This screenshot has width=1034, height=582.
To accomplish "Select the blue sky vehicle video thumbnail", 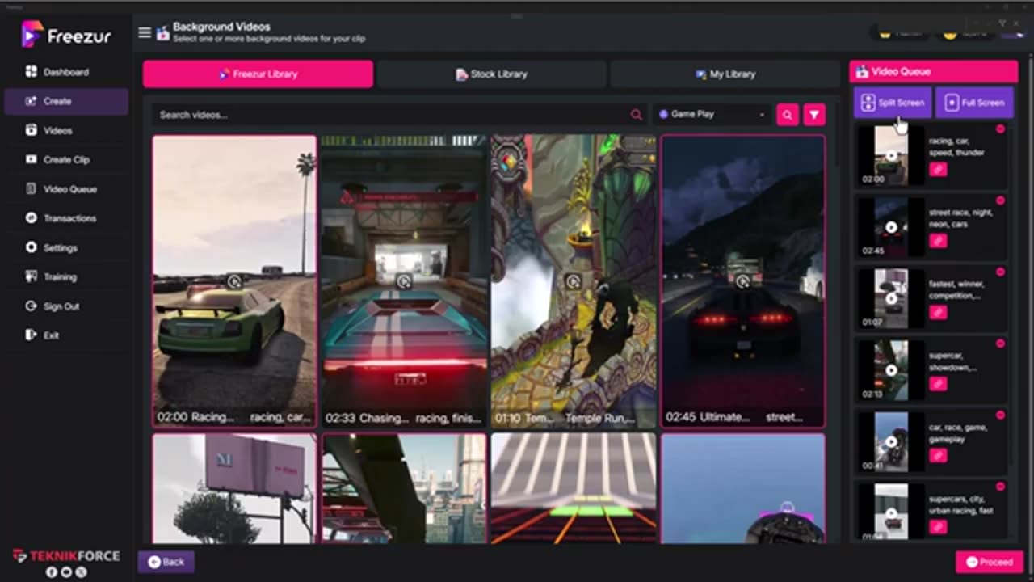I will pyautogui.click(x=743, y=488).
